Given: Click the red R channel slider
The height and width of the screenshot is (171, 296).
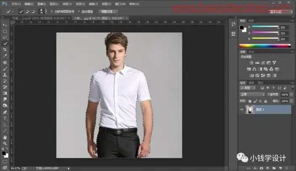Looking at the screenshot, I should [265, 26].
